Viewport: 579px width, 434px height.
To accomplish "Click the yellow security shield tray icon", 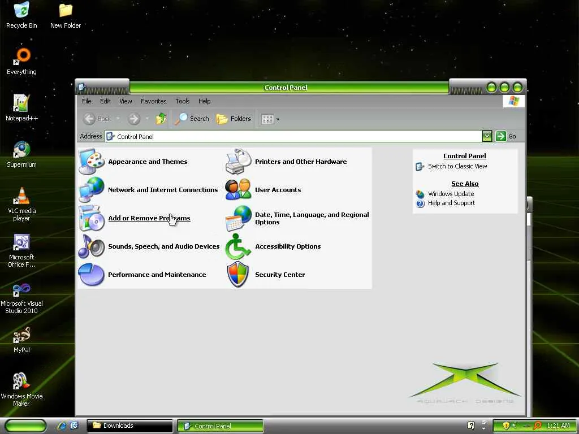I will (506, 426).
